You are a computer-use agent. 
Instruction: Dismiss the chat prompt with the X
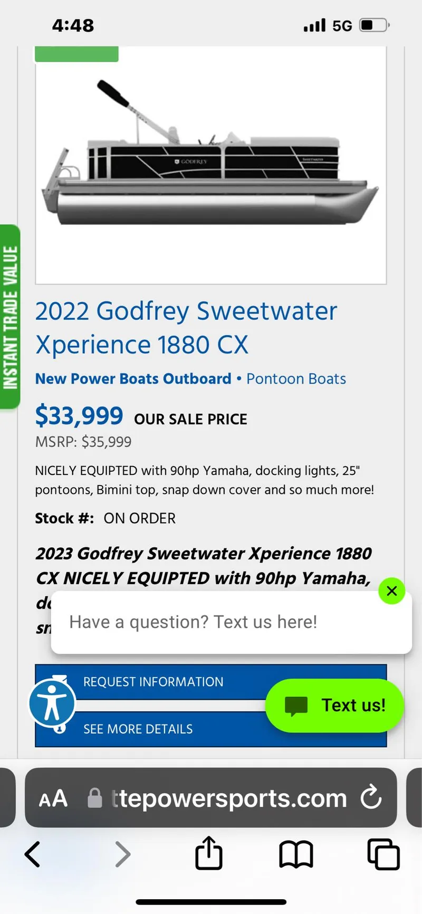click(391, 591)
